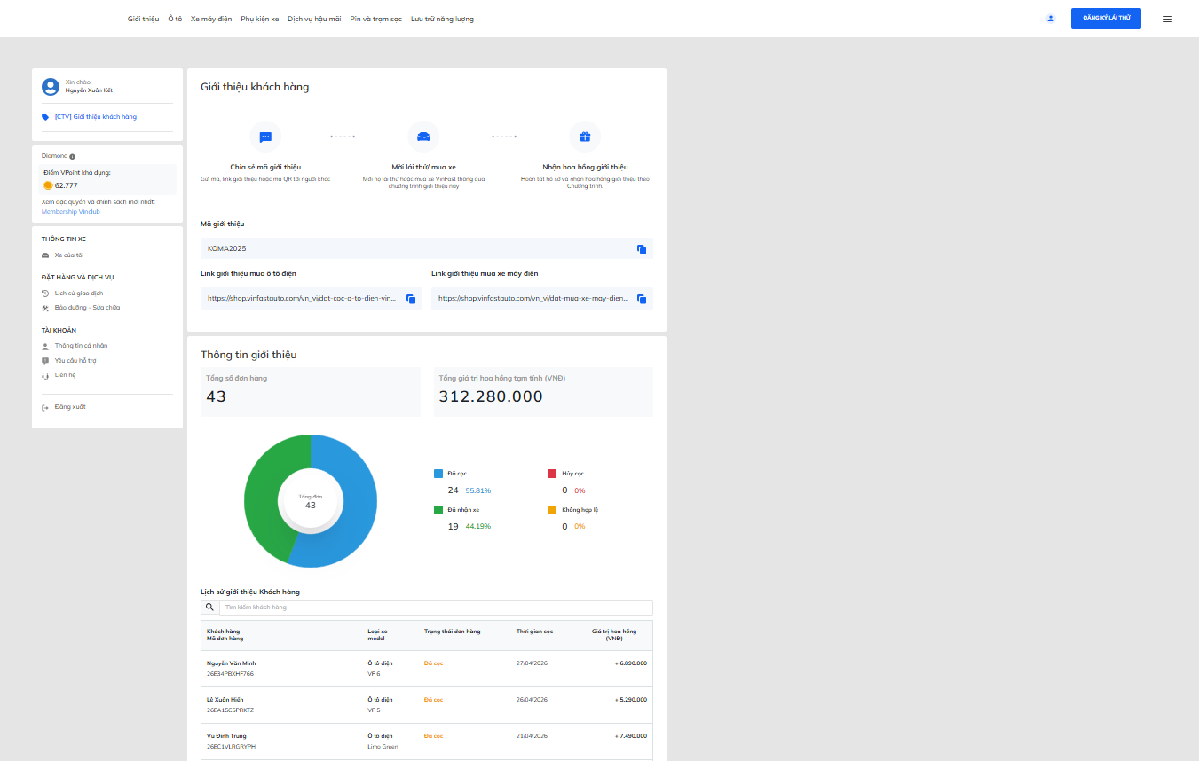This screenshot has width=1199, height=761.
Task: Click customer name Vũ Đình Trung
Action: point(226,736)
